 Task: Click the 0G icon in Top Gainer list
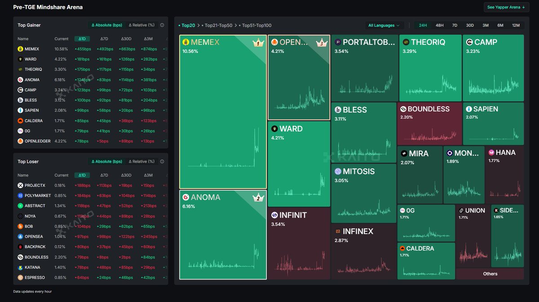(20, 131)
